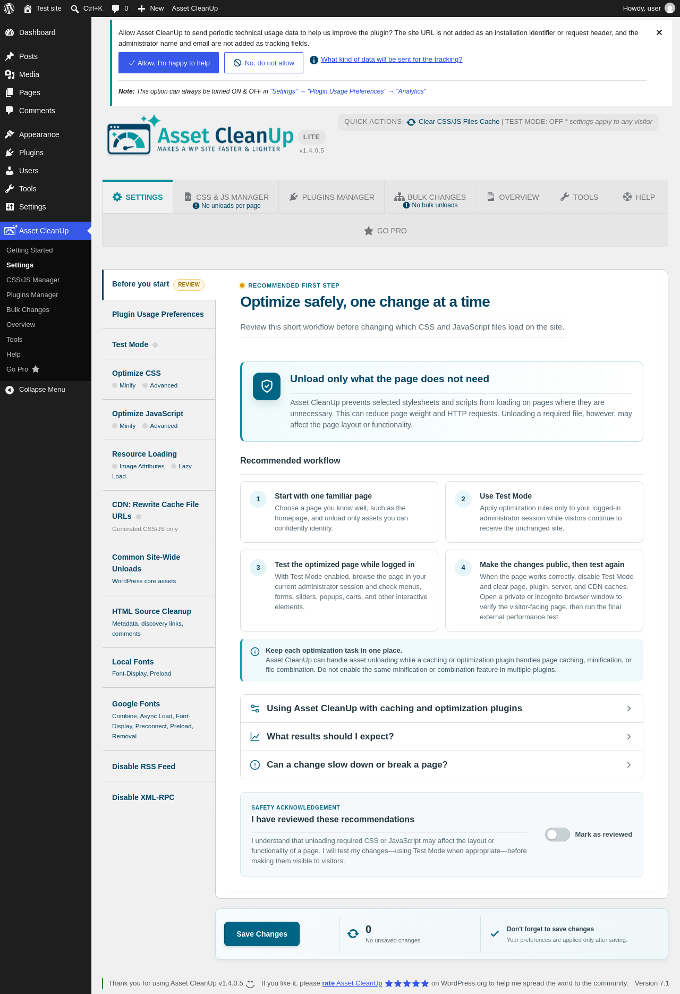The width and height of the screenshot is (680, 994).
Task: Click the Comments sidebar icon
Action: 10,111
